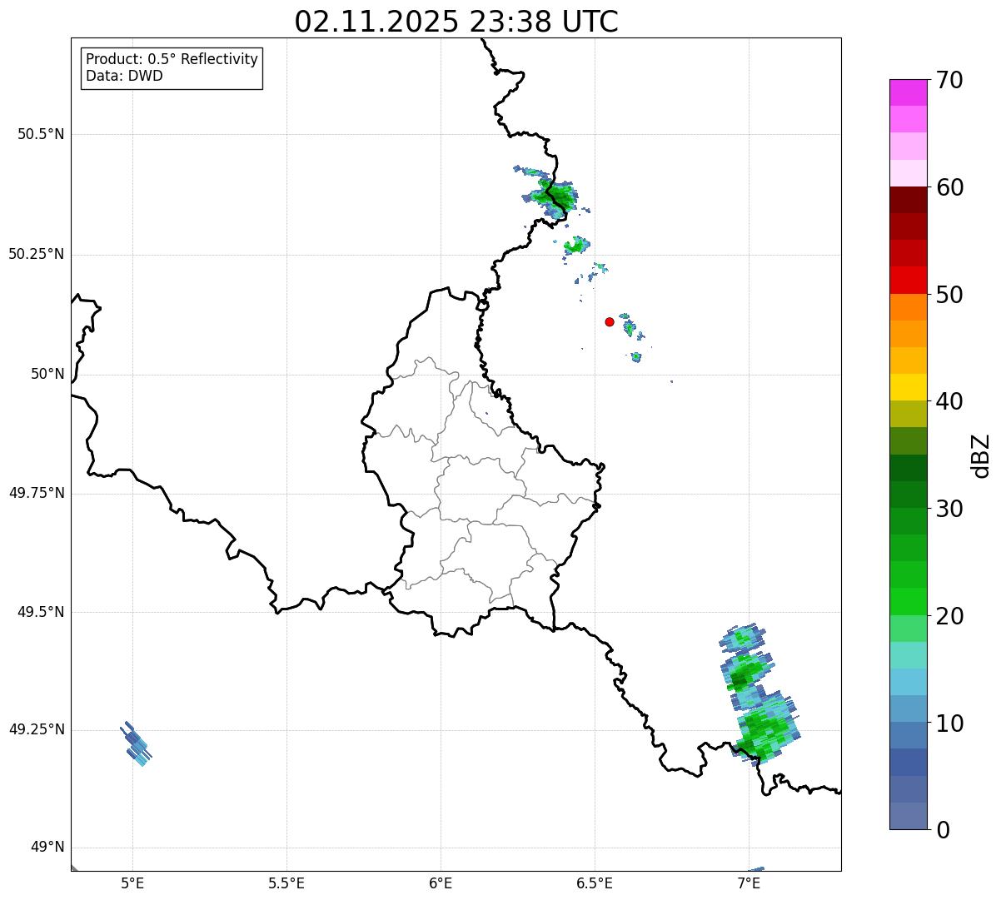Click the dBZ colorbar axis label
The image size is (1001, 900).
tap(982, 455)
